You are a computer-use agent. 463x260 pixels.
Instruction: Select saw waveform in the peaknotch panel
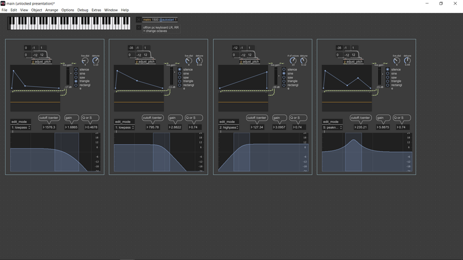click(x=387, y=77)
